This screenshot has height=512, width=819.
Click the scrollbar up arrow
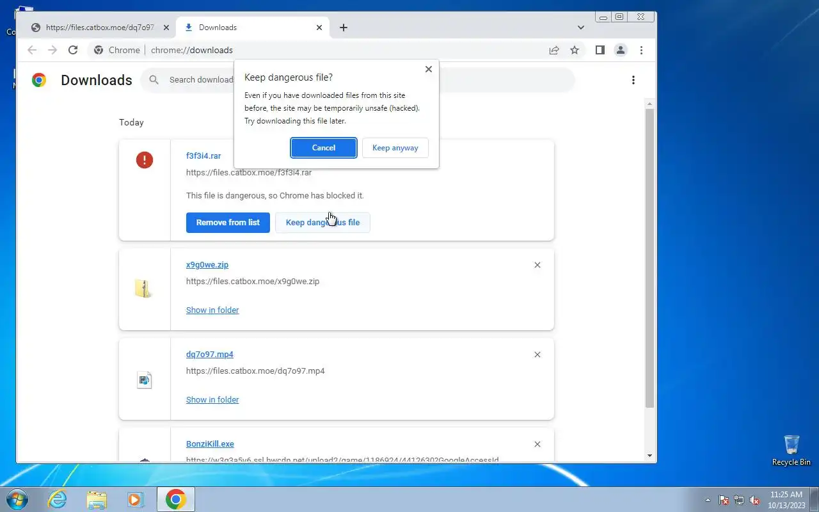(650, 104)
